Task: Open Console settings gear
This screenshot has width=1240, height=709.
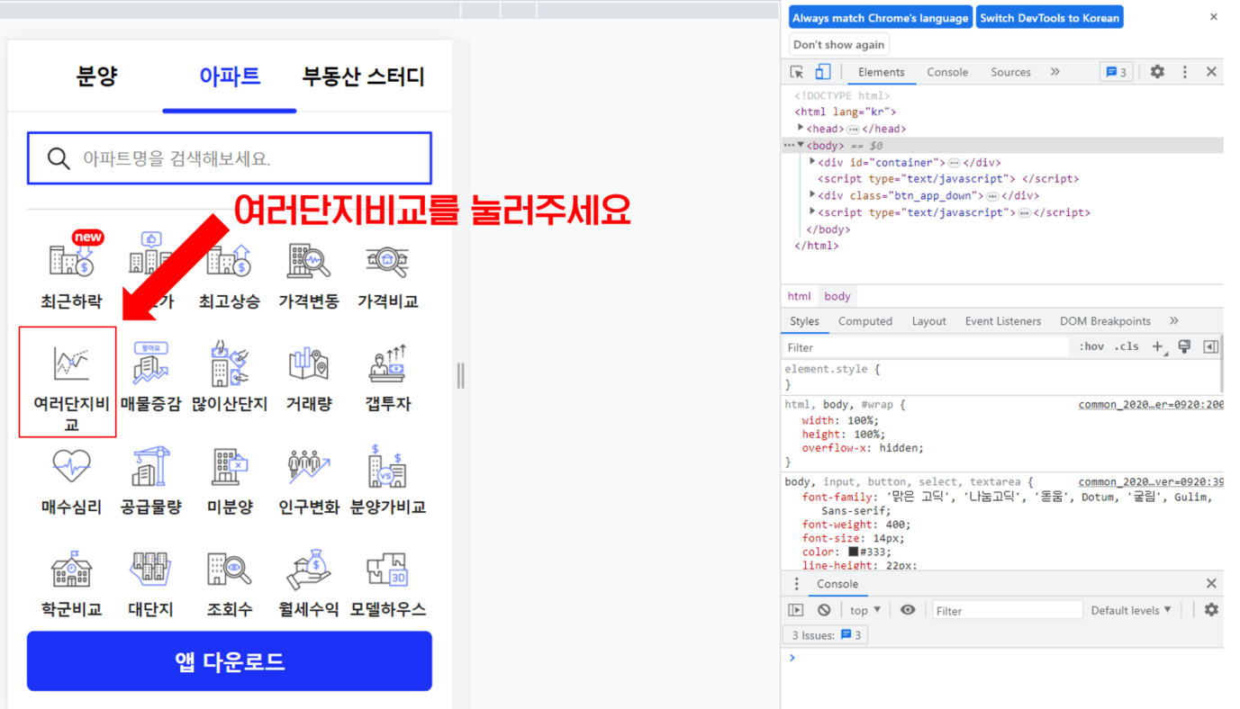Action: (x=1211, y=610)
